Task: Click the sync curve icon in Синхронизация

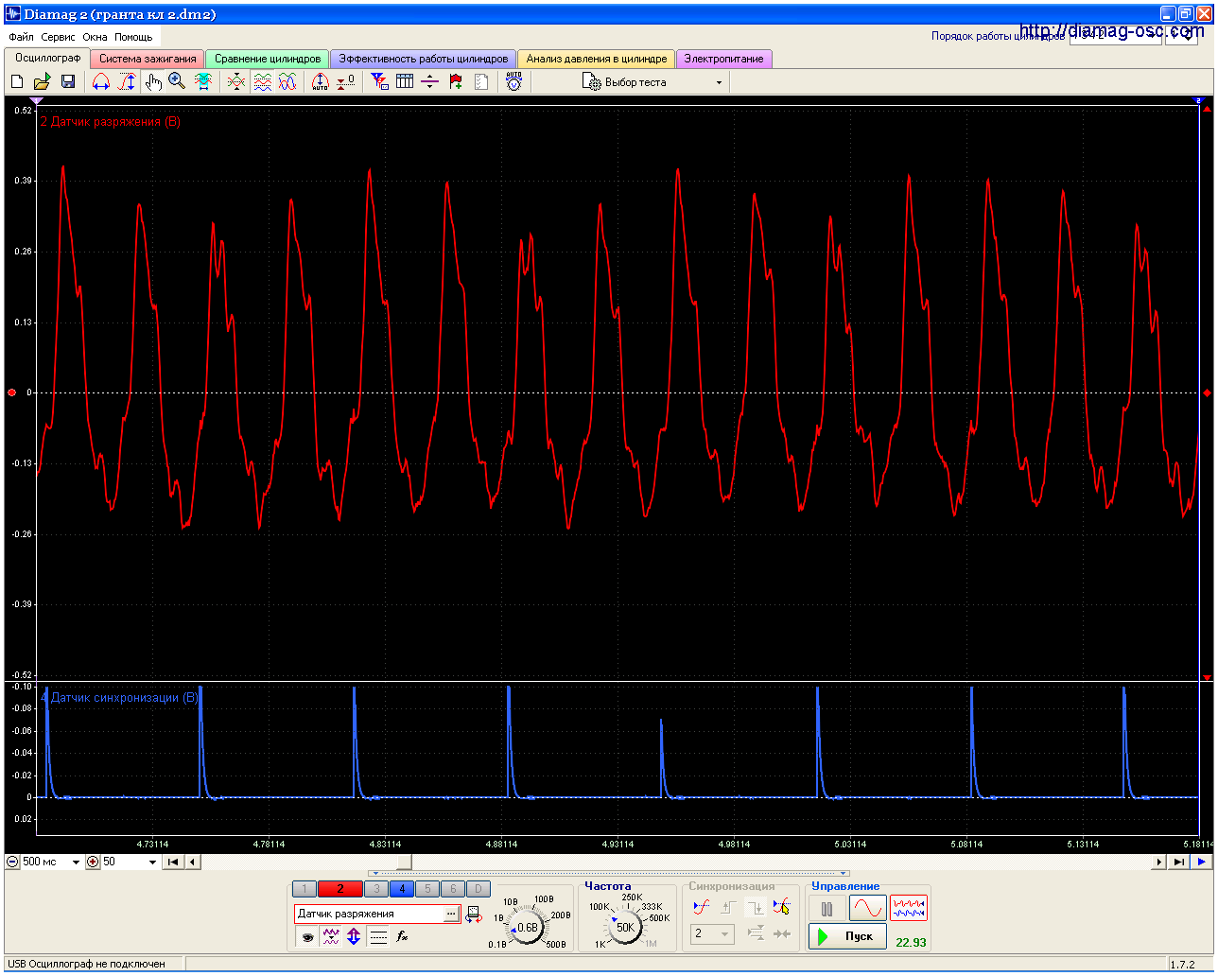Action: point(701,907)
